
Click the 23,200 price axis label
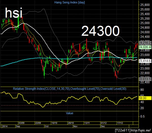(145, 64)
